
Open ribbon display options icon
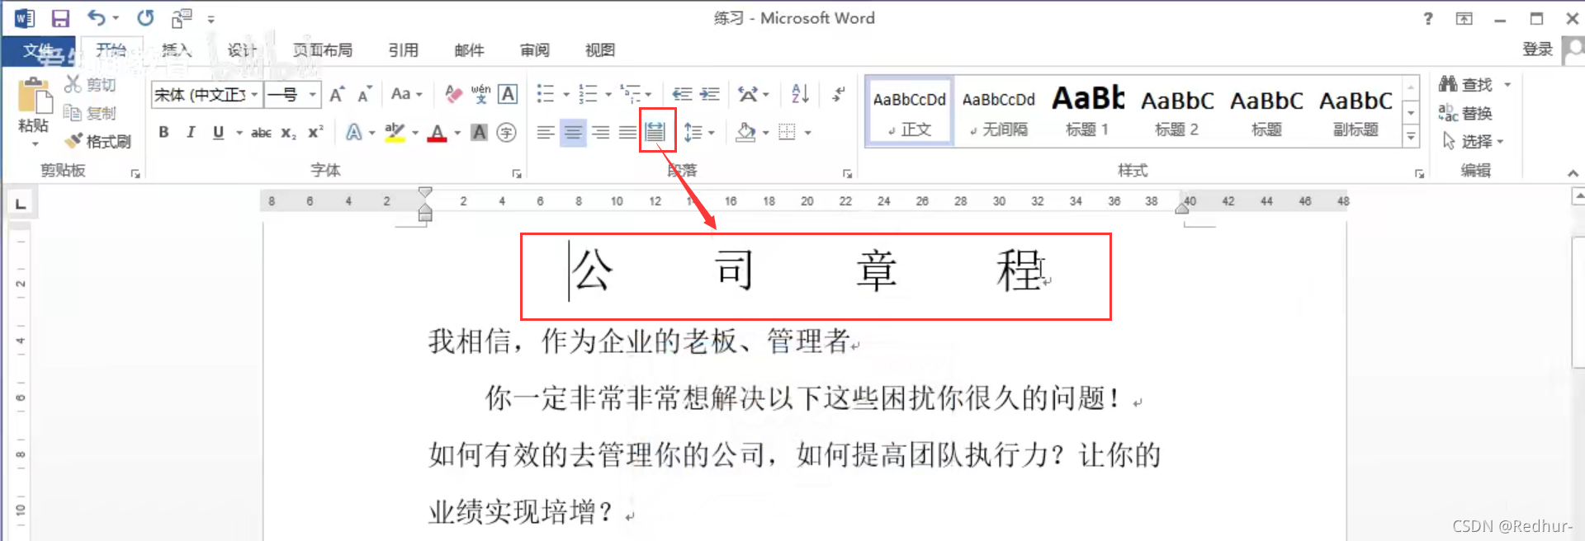1464,18
